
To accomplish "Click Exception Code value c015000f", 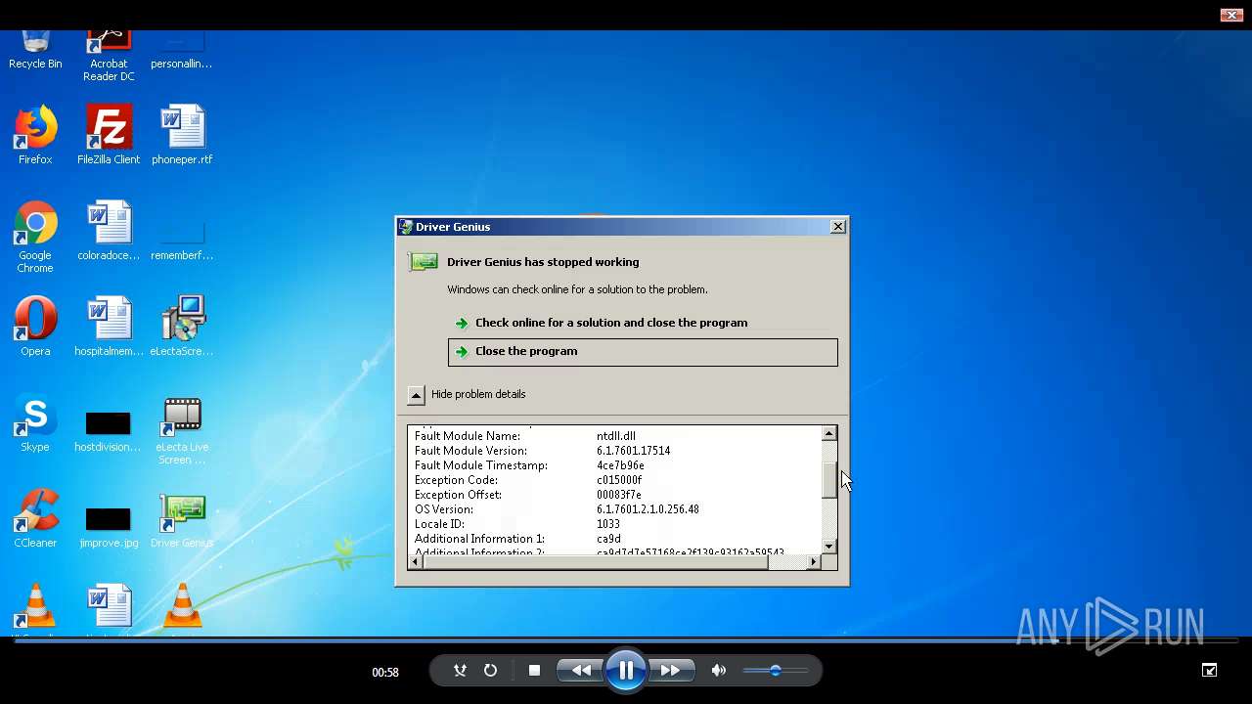I will tap(619, 480).
